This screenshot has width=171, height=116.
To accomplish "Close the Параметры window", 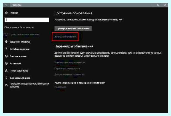I will (165, 5).
